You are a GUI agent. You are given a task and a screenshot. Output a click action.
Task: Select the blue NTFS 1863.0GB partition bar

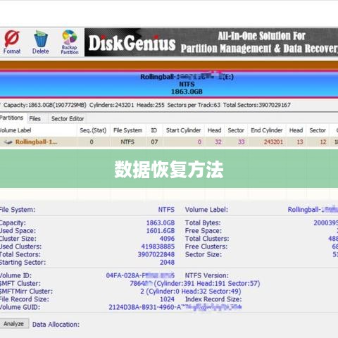pyautogui.click(x=169, y=84)
